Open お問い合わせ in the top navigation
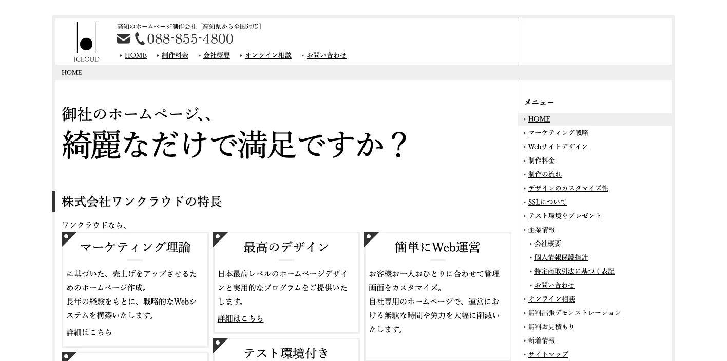Screen dimensions: 727x361 pos(327,55)
